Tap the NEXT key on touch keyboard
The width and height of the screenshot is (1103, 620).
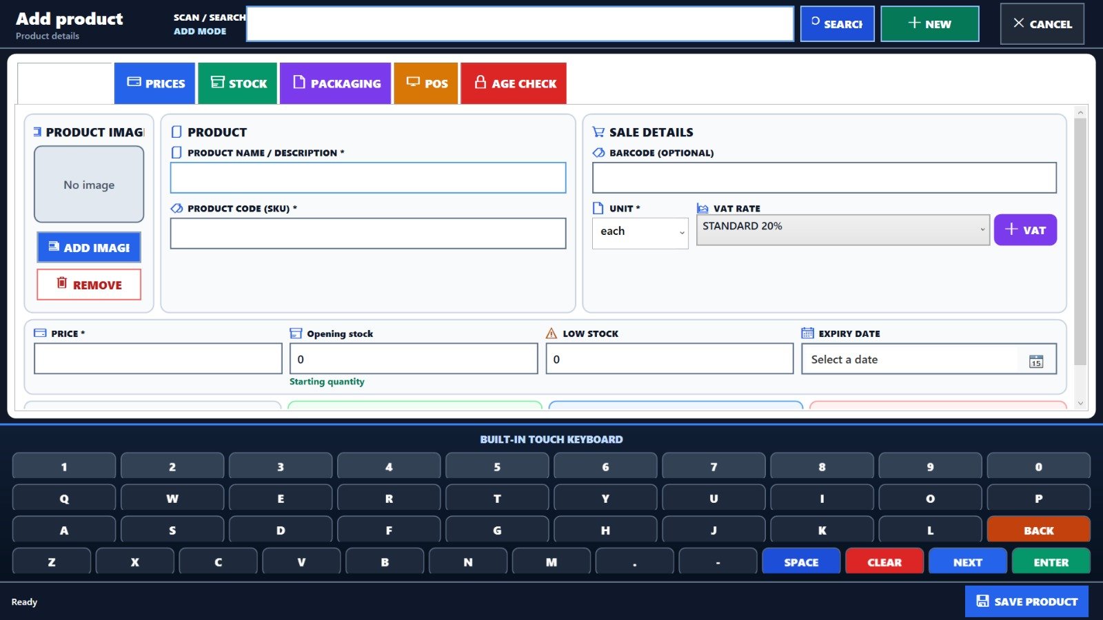pos(968,561)
